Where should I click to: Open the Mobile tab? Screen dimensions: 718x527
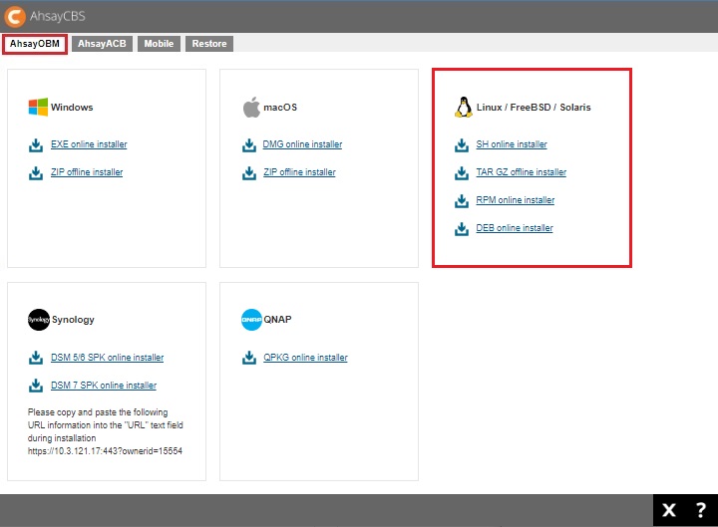tap(159, 44)
